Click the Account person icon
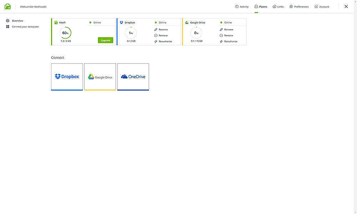357x214 pixels. 316,6
